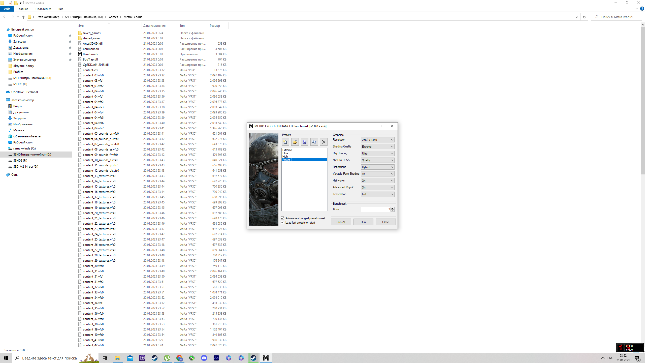Open the NVIDIA DLSS combo box

[x=377, y=160]
